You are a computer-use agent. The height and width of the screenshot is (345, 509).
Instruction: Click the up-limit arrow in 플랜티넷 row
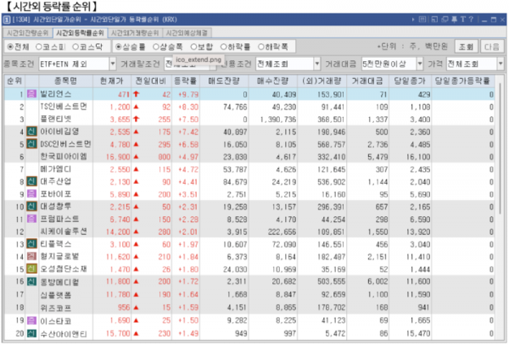[x=137, y=119]
